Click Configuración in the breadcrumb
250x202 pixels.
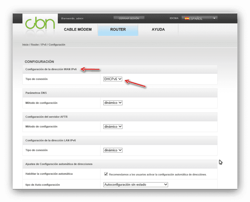[x=57, y=45]
